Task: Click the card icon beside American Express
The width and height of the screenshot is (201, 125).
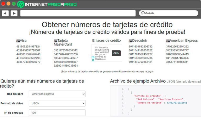Action: pos(168,41)
